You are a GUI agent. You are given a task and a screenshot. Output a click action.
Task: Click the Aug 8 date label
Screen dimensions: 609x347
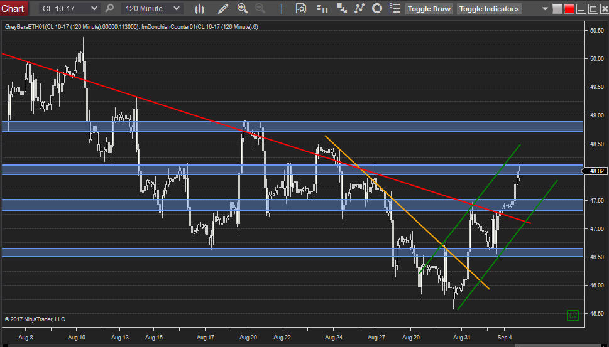coord(26,338)
